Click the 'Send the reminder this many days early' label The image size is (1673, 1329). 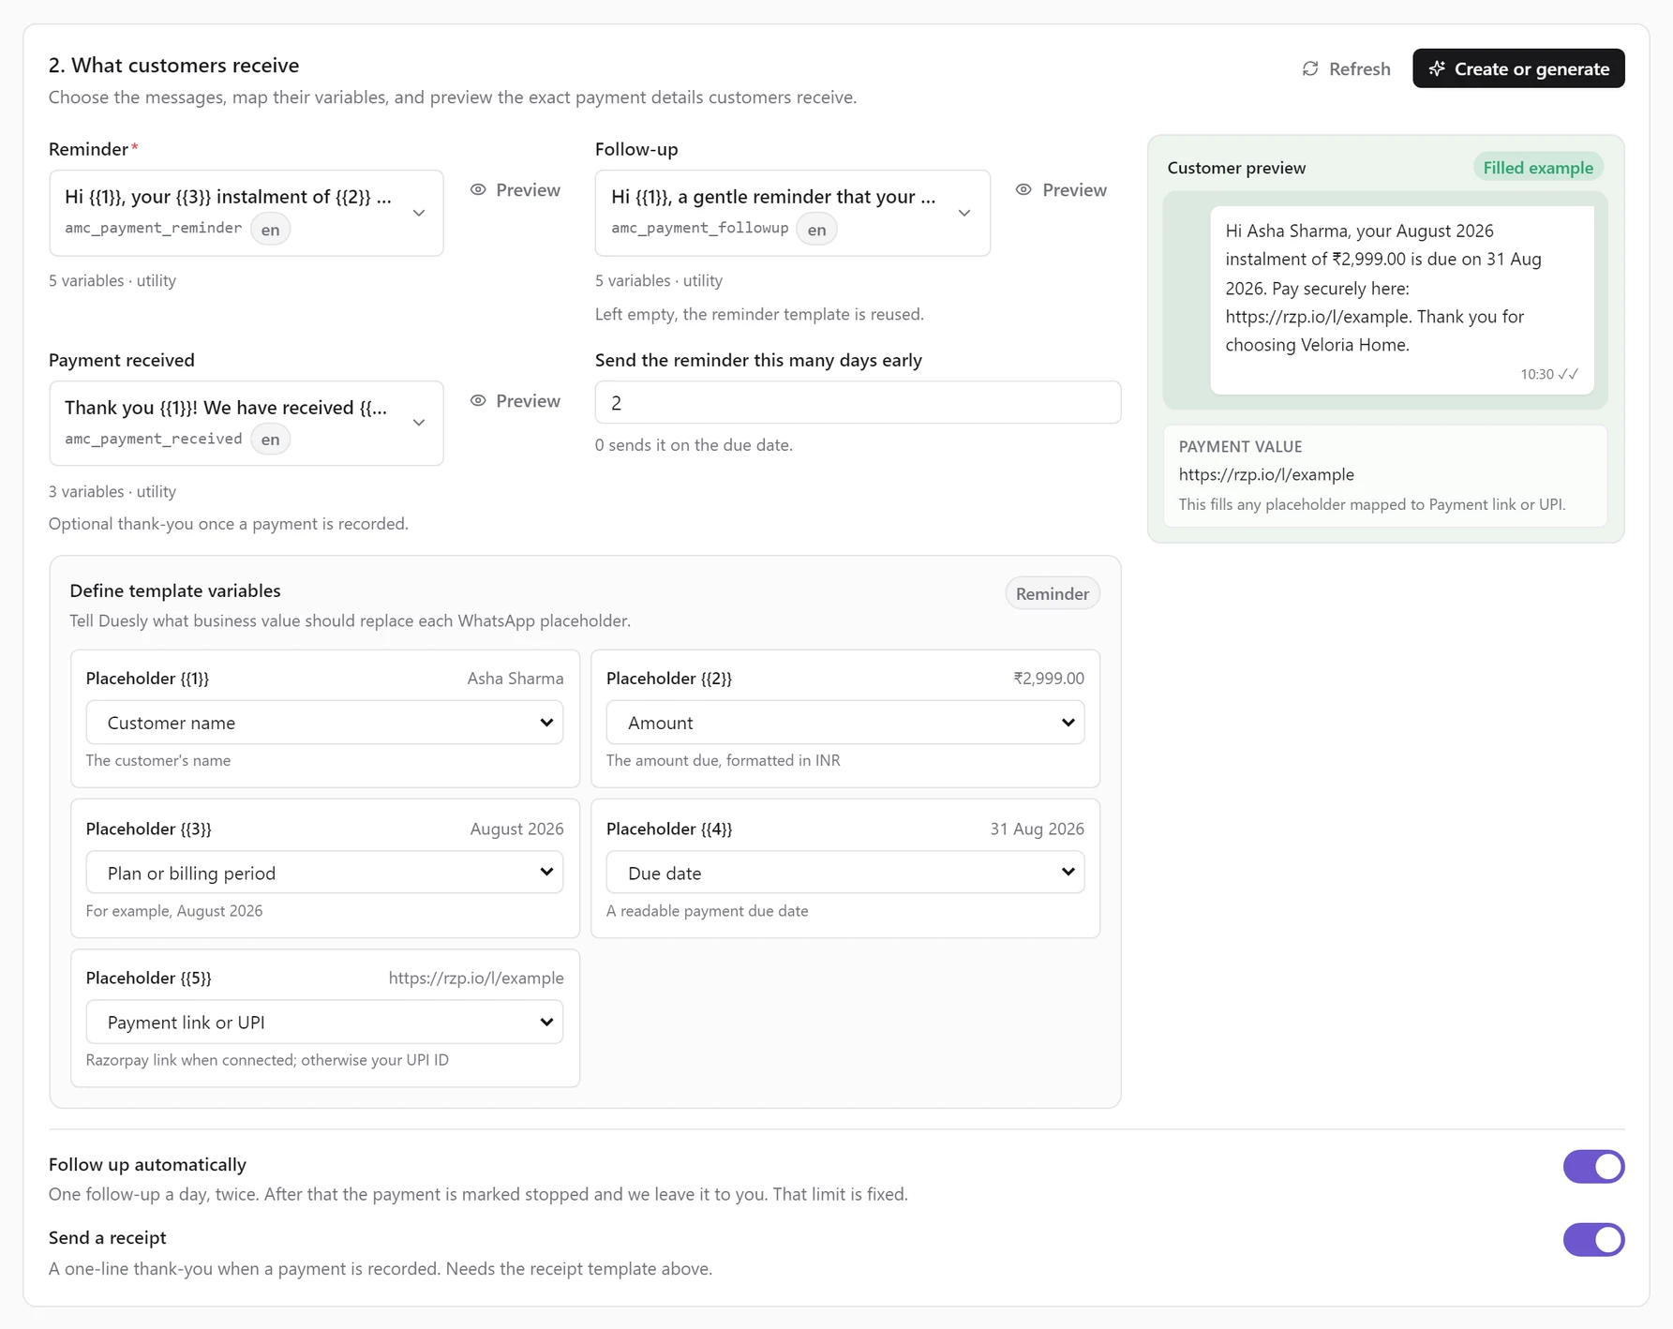pyautogui.click(x=758, y=360)
